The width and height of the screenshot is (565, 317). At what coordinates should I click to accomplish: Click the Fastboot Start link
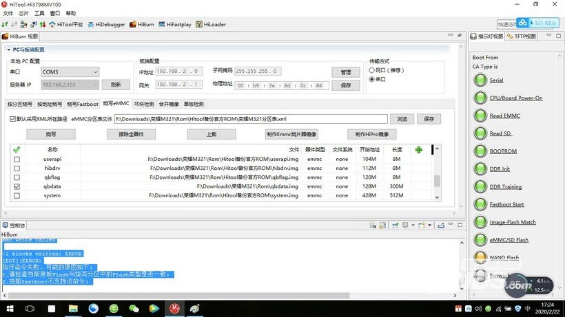[x=506, y=204]
